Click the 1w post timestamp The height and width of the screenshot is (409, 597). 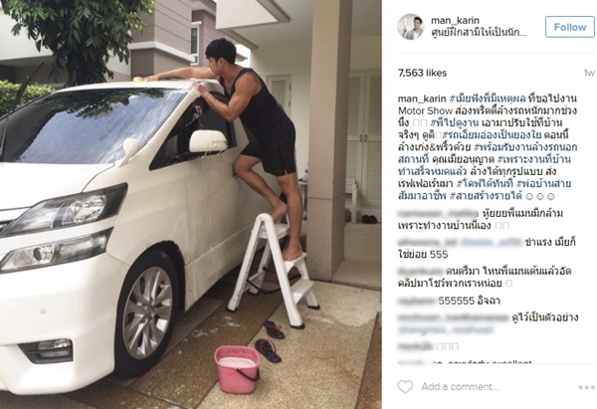click(589, 73)
